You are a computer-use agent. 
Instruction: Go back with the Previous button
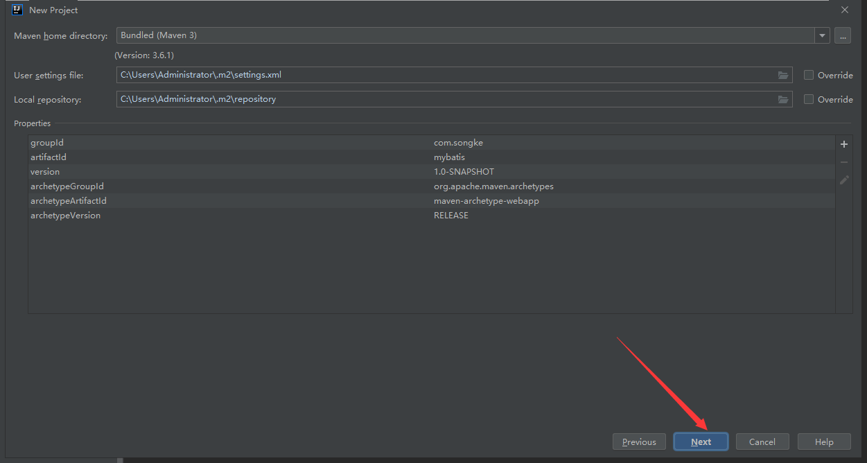639,442
